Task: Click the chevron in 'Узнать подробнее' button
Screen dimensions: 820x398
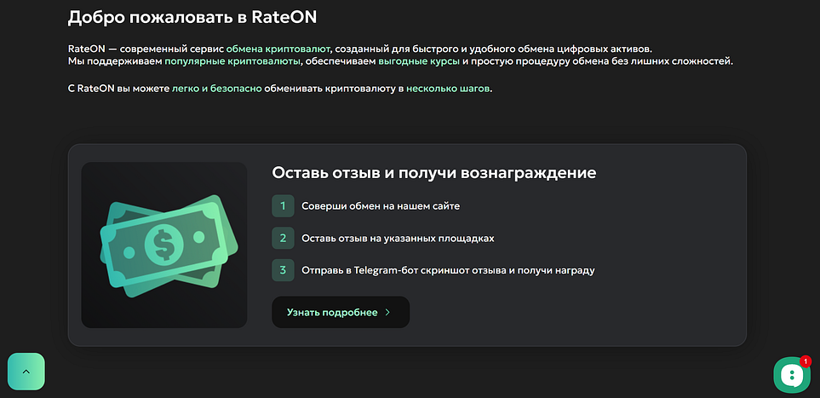Action: pos(387,313)
